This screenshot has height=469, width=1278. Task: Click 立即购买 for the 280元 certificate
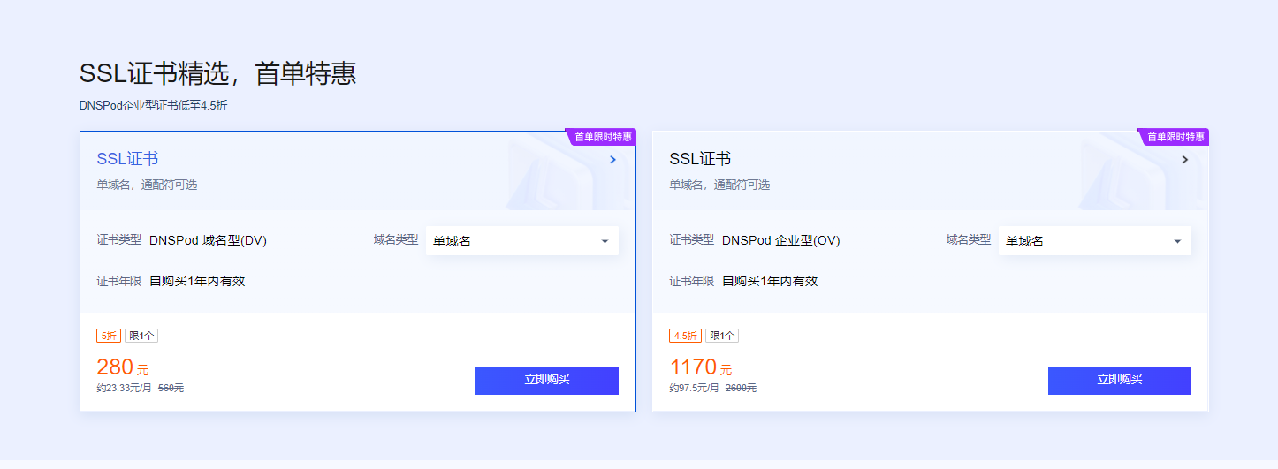tap(547, 380)
